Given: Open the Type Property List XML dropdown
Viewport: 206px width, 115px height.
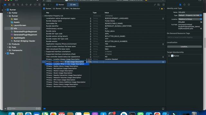Looking at the screenshot, I should click(190, 15).
